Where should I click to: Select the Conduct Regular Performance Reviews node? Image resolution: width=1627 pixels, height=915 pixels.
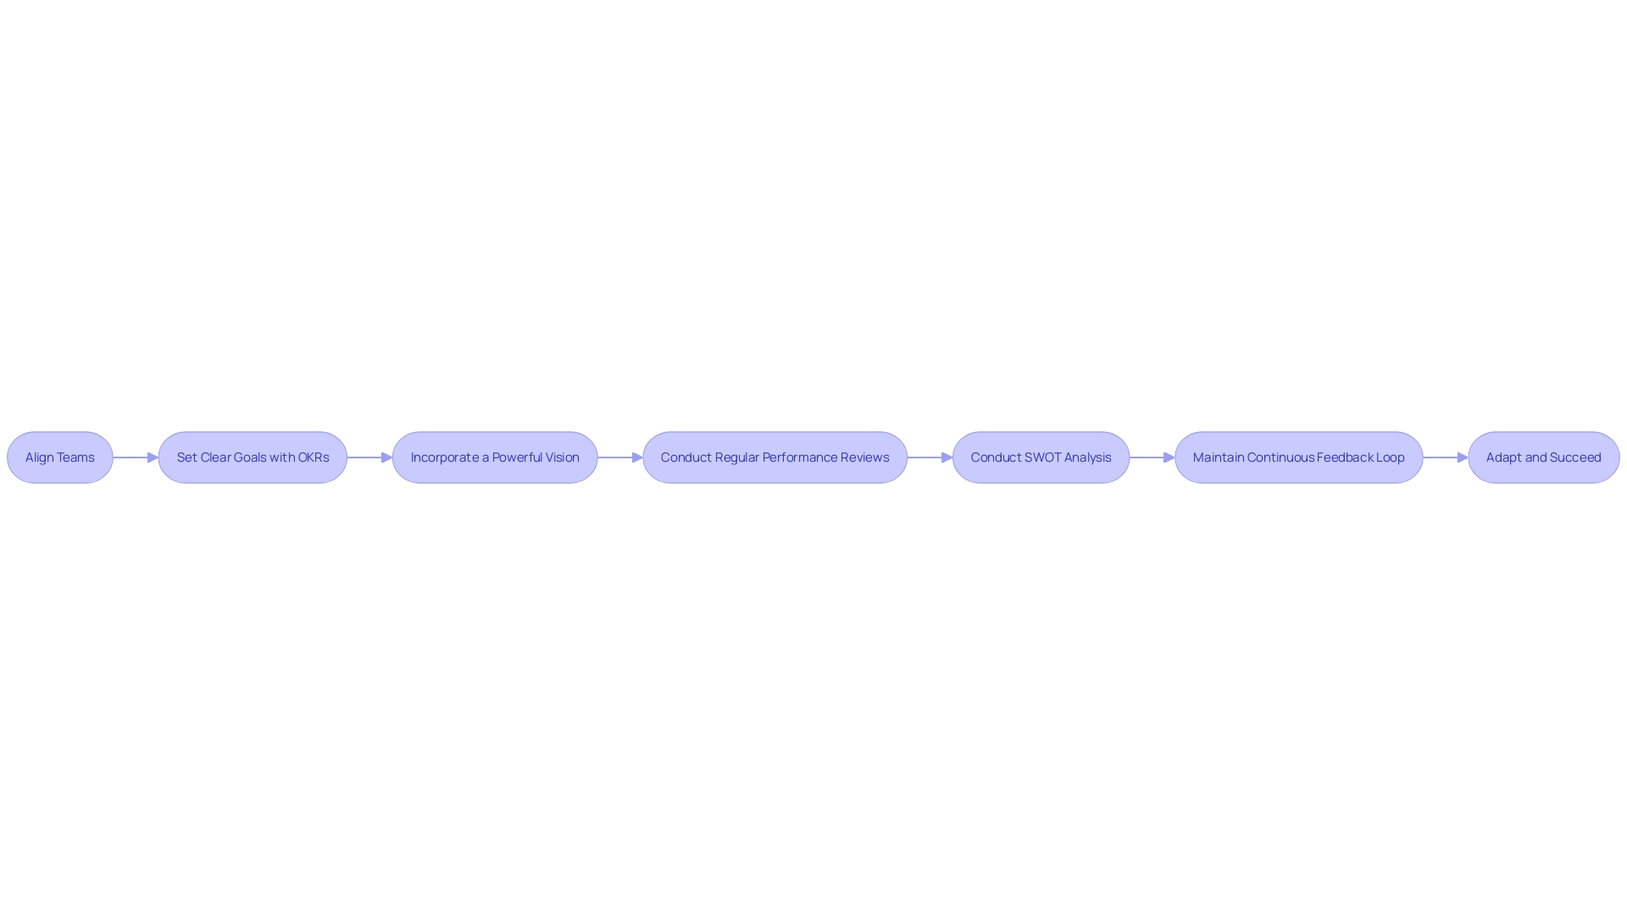tap(775, 457)
